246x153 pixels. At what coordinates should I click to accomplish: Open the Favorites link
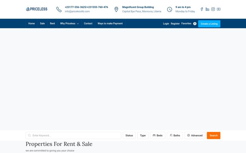(x=186, y=23)
